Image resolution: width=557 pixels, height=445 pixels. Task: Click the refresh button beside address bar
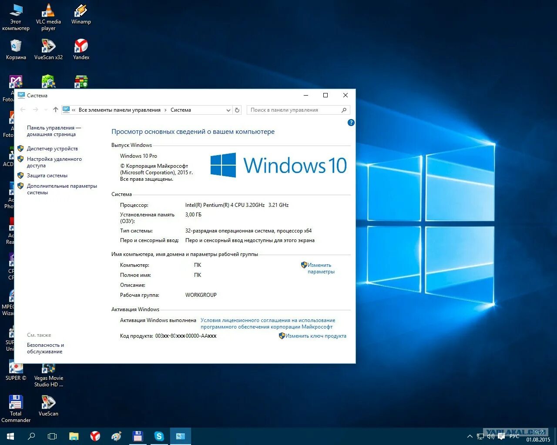237,110
